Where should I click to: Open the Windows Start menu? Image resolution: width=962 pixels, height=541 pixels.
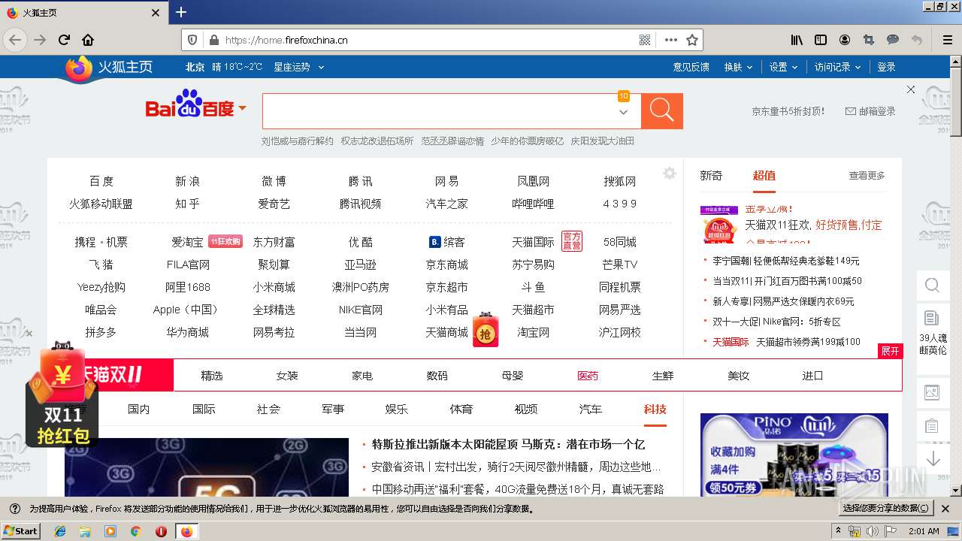point(20,530)
